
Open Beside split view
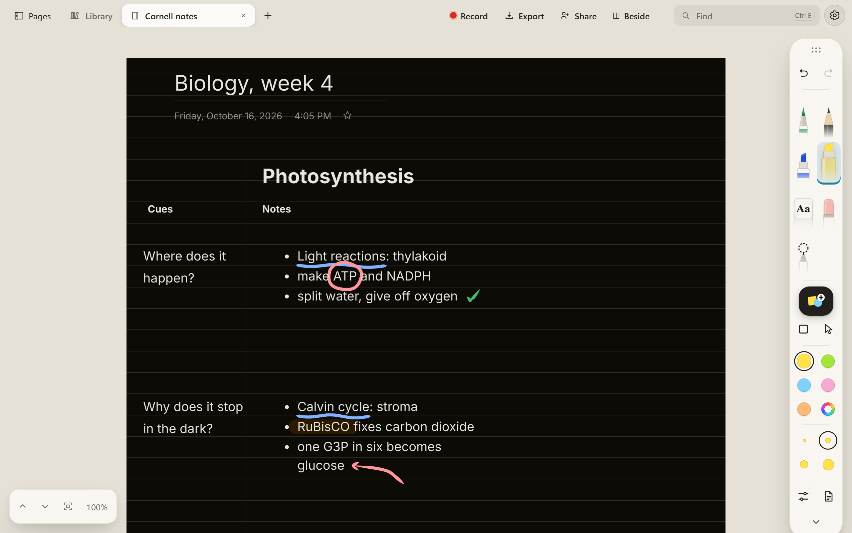click(x=631, y=16)
